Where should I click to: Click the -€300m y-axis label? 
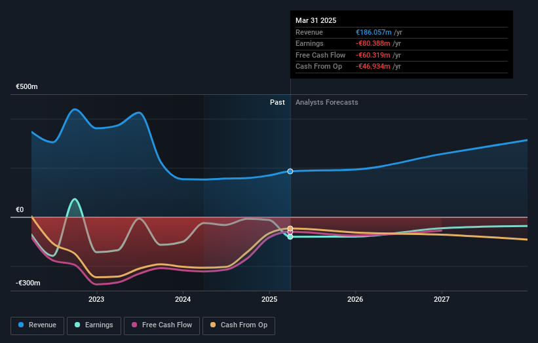tap(28, 283)
